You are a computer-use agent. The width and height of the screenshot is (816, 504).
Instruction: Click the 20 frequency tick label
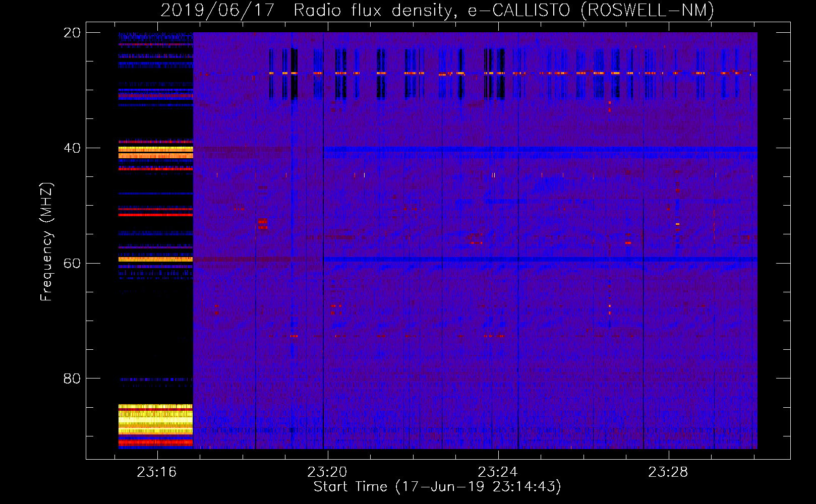pos(72,33)
